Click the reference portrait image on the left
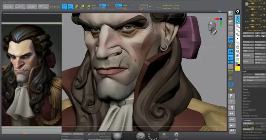This screenshot has width=266, height=140. pos(31,75)
